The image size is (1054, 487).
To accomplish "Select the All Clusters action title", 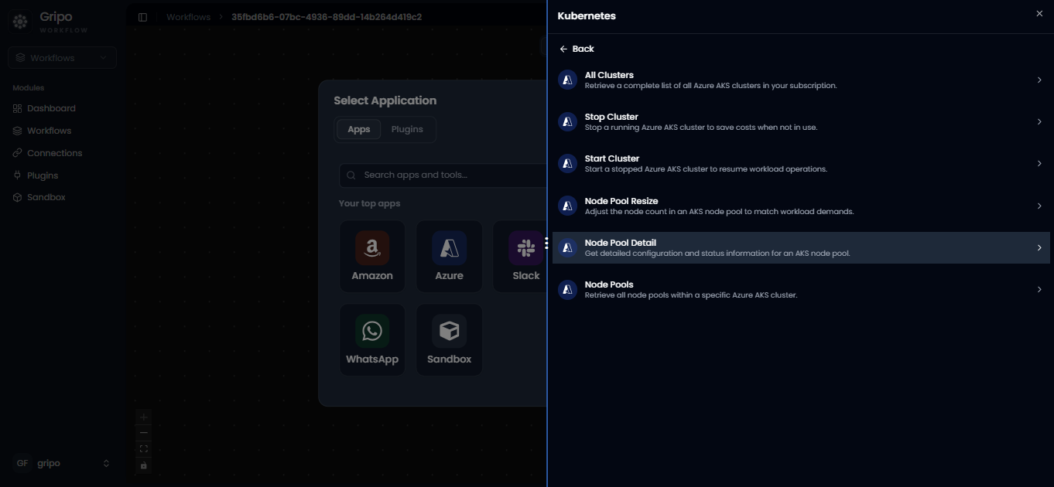I will pyautogui.click(x=609, y=75).
